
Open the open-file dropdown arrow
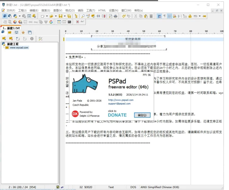(56, 16)
